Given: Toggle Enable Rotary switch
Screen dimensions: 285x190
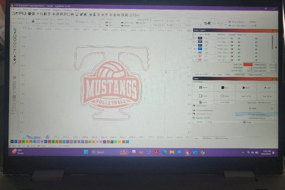Looking at the screenshot, I should click(194, 106).
